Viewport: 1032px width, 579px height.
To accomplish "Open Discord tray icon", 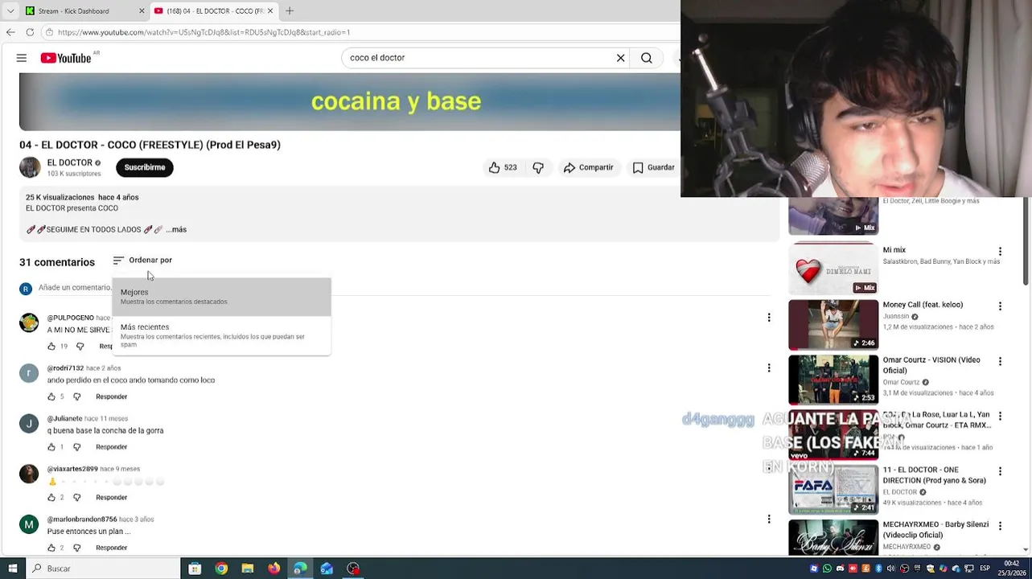I will (x=840, y=569).
